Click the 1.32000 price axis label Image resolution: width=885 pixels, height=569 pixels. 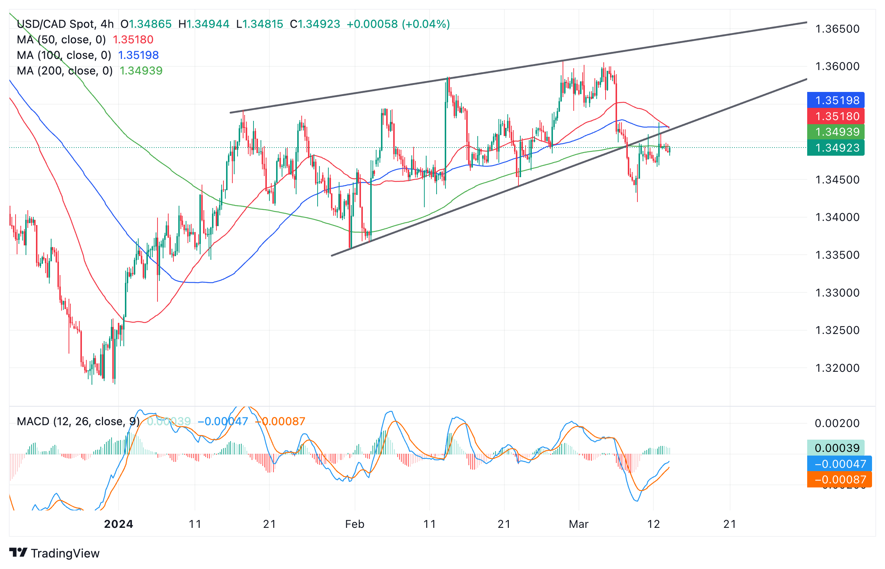tap(837, 368)
